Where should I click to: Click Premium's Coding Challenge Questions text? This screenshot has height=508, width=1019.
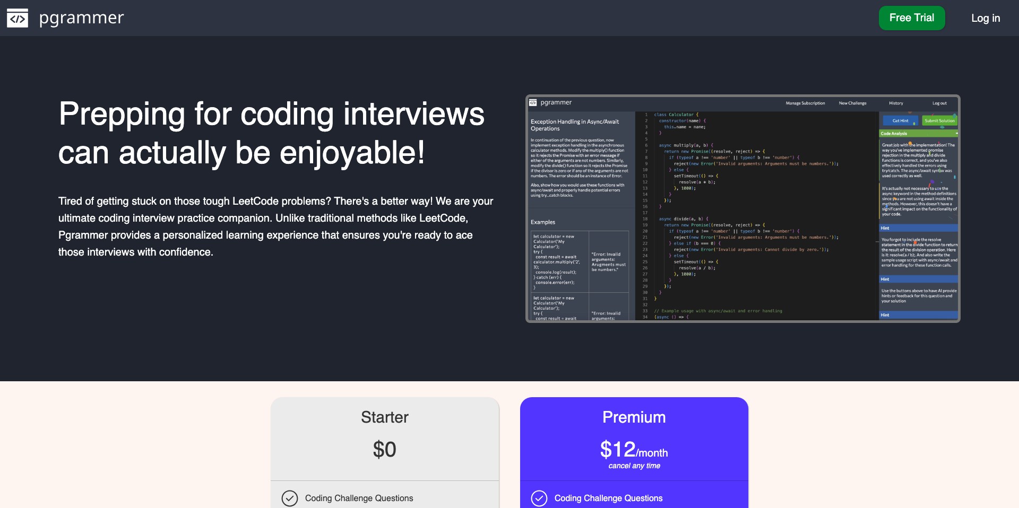pyautogui.click(x=609, y=498)
